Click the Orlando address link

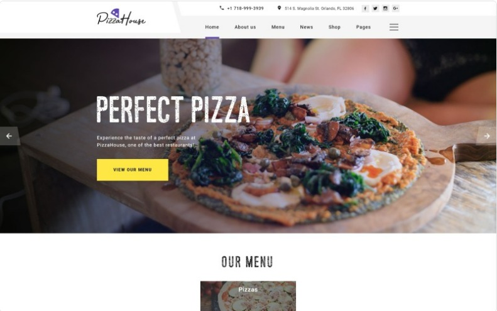(319, 9)
